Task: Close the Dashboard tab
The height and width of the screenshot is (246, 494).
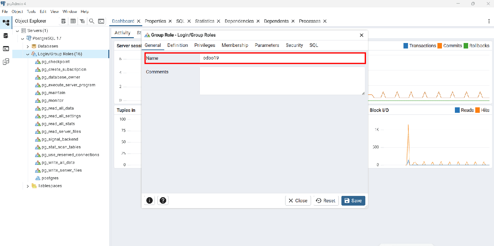Action: pyautogui.click(x=139, y=21)
